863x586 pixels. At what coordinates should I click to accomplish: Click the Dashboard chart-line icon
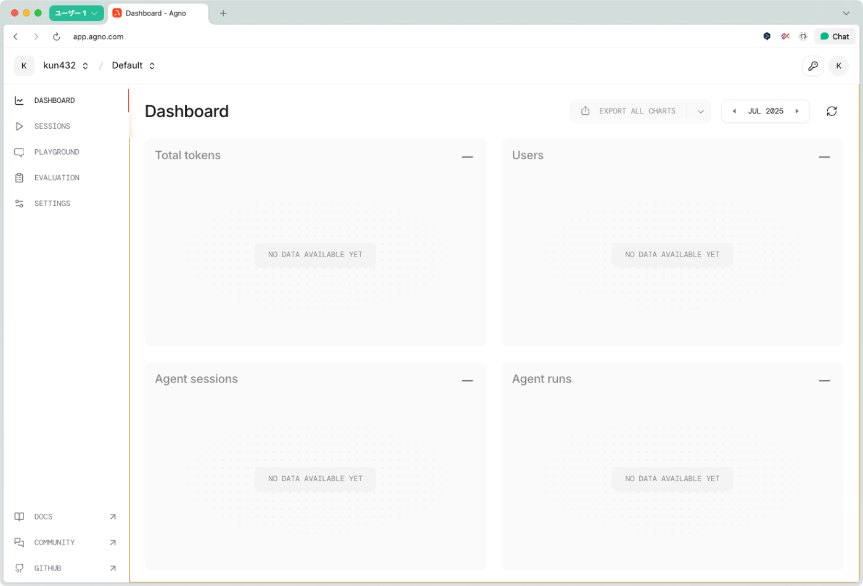19,101
